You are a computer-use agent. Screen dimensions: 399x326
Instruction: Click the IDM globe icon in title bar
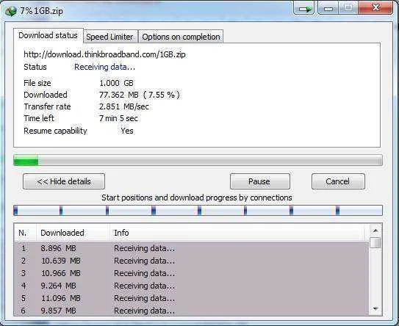tap(10, 11)
